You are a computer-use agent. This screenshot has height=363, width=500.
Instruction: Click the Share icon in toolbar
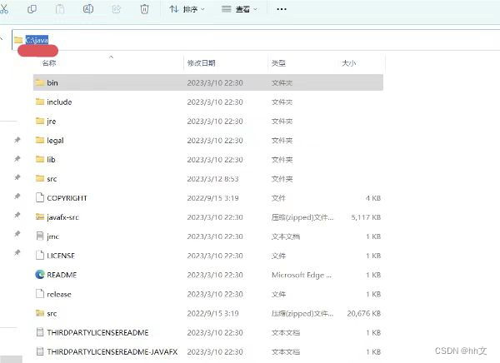pyautogui.click(x=117, y=9)
